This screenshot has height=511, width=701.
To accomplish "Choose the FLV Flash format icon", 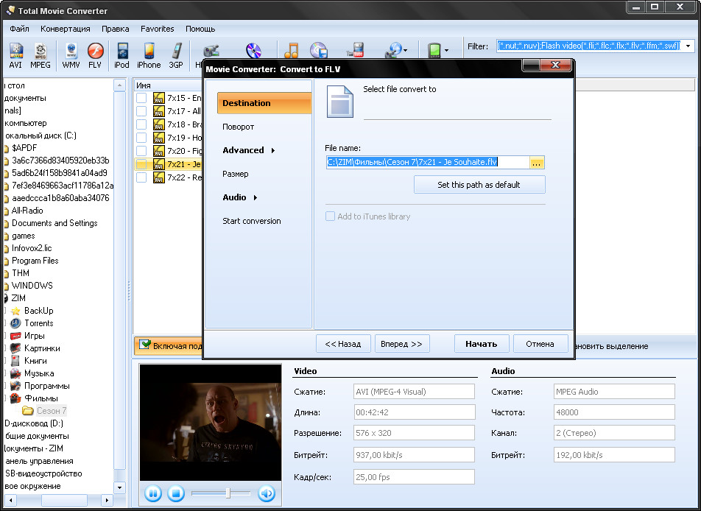I will coord(95,55).
